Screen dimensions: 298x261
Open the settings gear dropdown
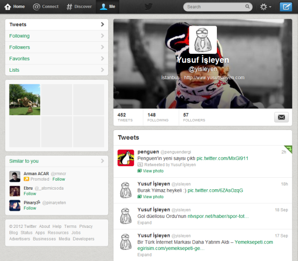pos(265,7)
